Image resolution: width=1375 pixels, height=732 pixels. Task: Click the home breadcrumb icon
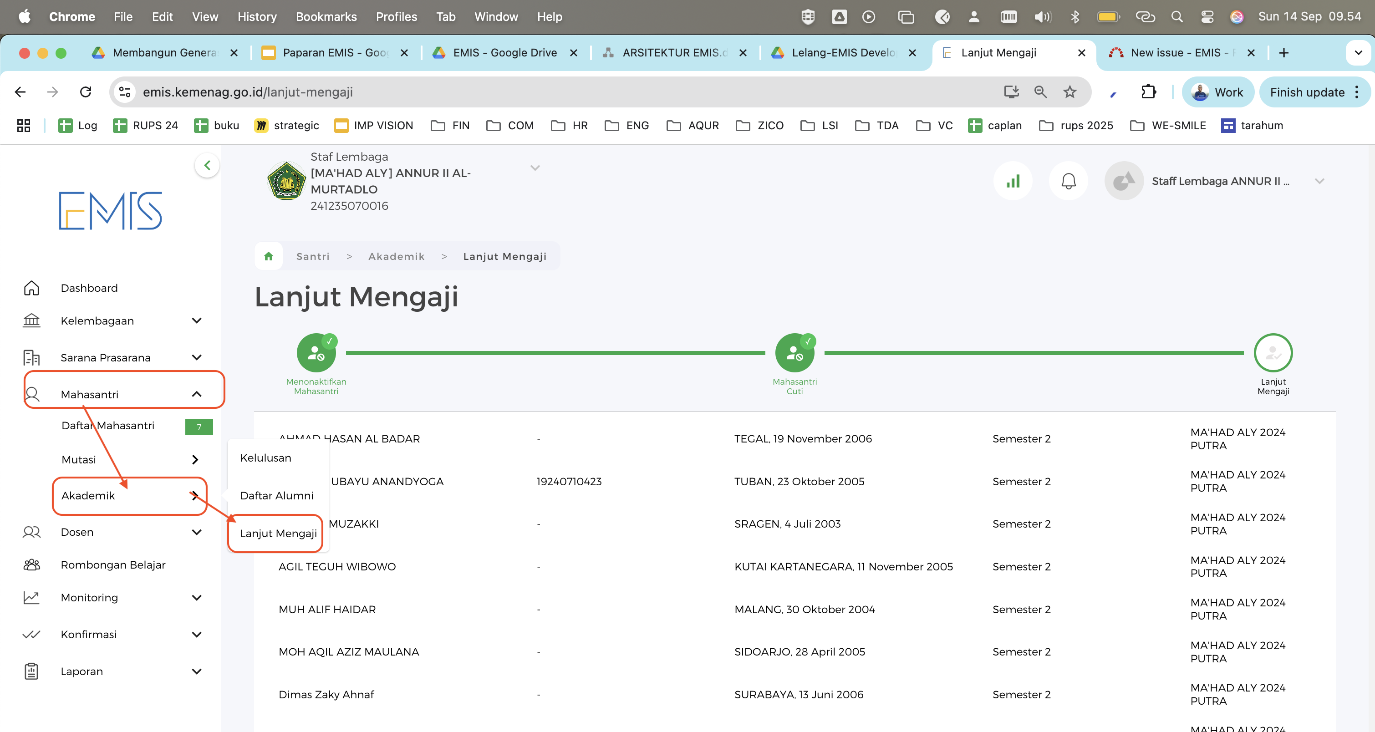pyautogui.click(x=269, y=257)
